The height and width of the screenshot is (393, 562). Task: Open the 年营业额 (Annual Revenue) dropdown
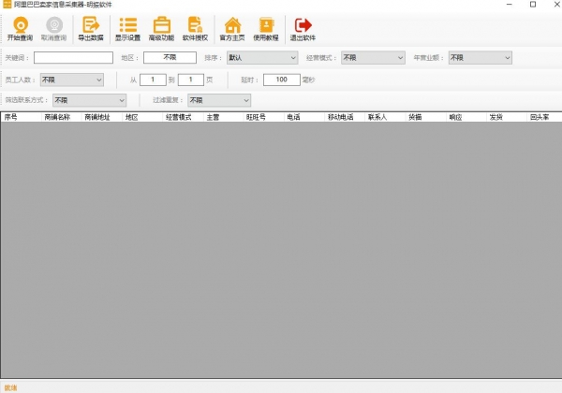(480, 58)
